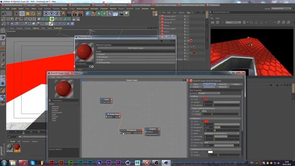Click the Undo arrow in the top toolbar
The image size is (295, 166).
coord(4,13)
